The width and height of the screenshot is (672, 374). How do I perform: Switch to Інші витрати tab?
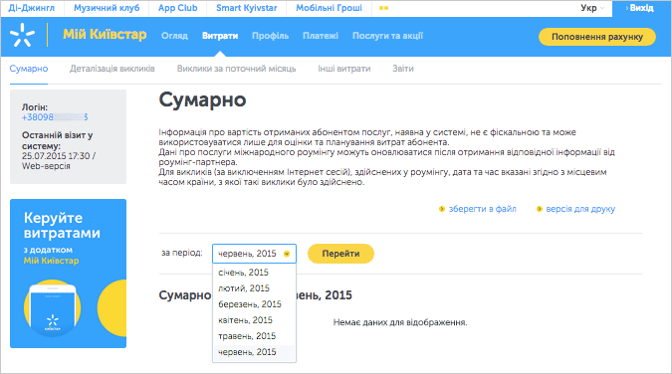[x=344, y=69]
